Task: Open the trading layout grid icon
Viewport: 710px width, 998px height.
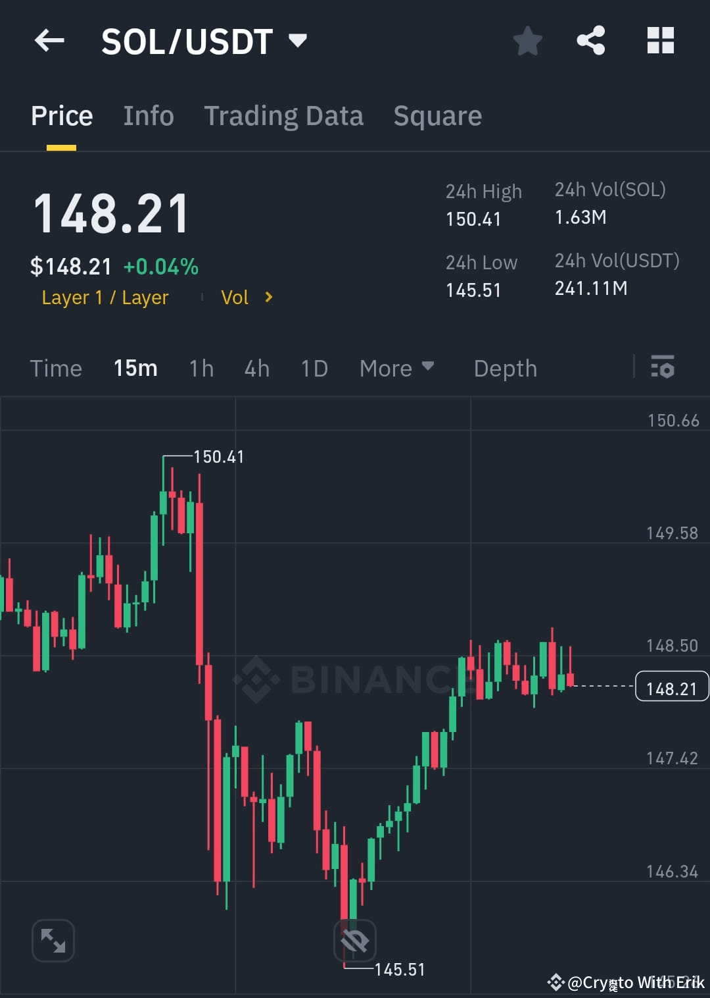Action: pyautogui.click(x=660, y=41)
